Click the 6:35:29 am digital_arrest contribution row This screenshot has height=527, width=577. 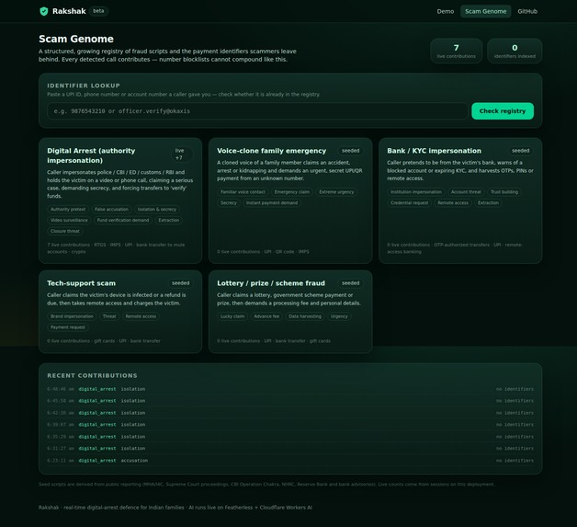[290, 437]
